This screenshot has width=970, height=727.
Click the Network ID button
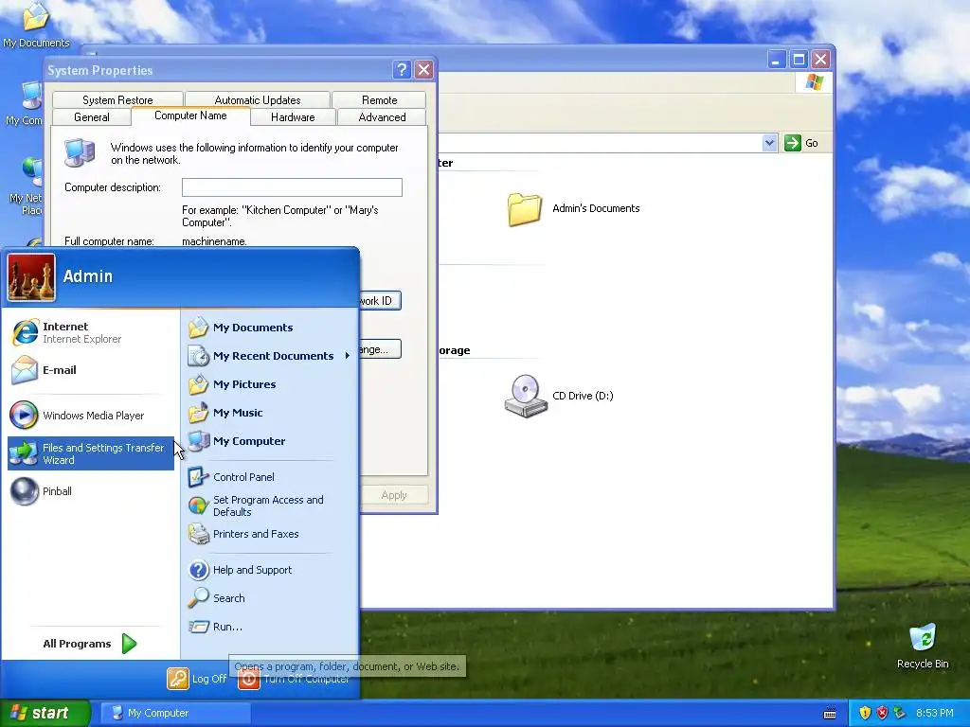coord(381,301)
